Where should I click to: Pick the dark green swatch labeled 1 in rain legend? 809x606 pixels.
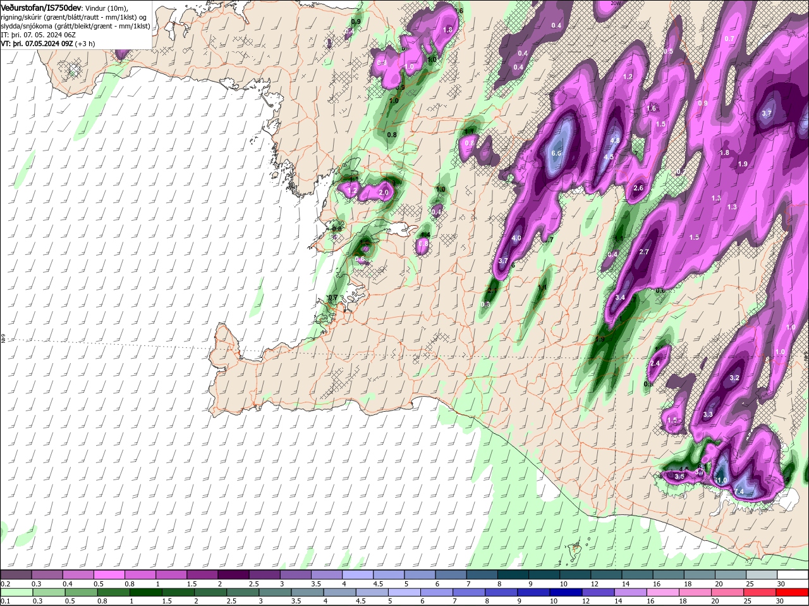point(145,592)
